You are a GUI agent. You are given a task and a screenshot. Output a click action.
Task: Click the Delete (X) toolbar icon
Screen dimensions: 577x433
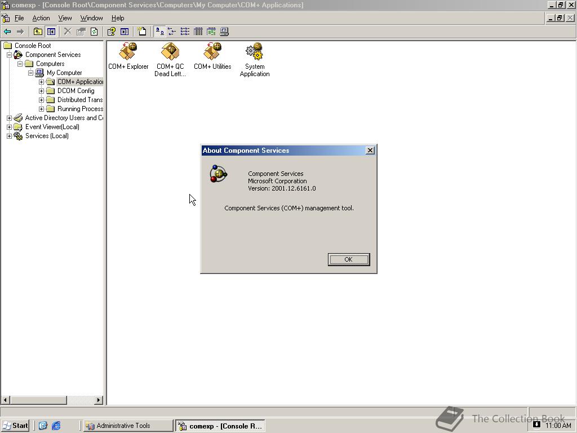click(x=68, y=32)
